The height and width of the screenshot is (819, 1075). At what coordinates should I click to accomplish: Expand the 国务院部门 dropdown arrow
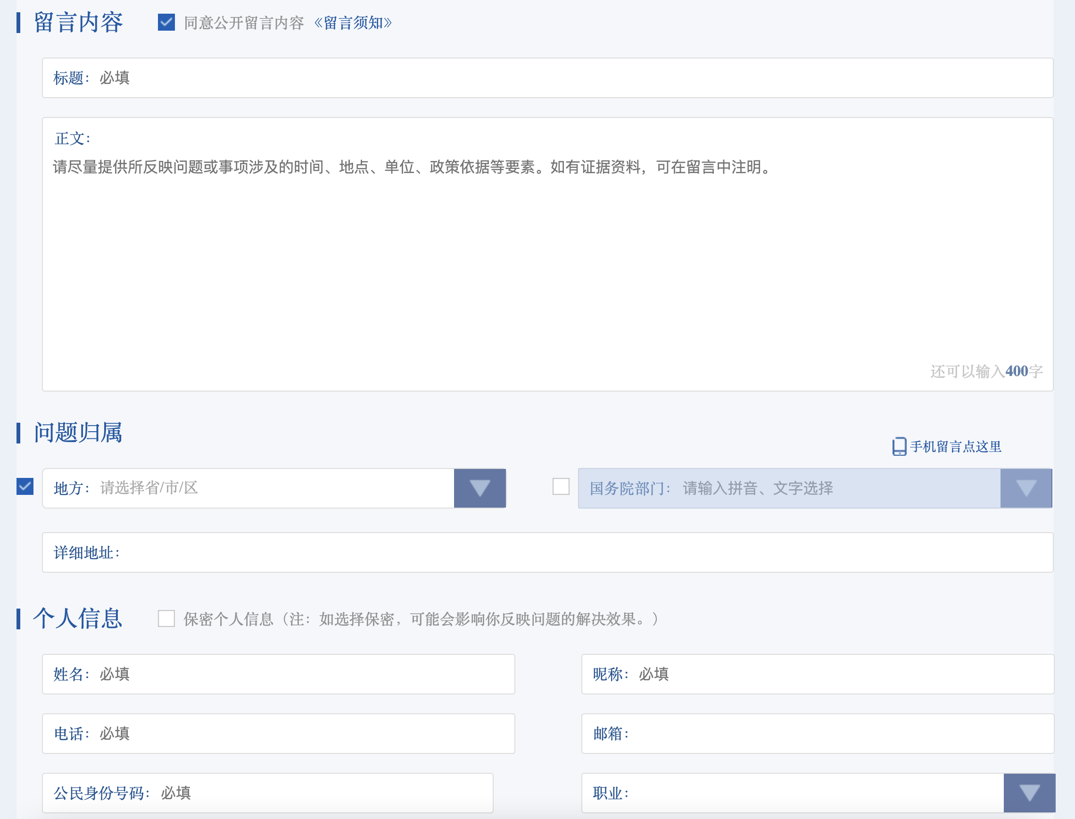[x=1026, y=488]
